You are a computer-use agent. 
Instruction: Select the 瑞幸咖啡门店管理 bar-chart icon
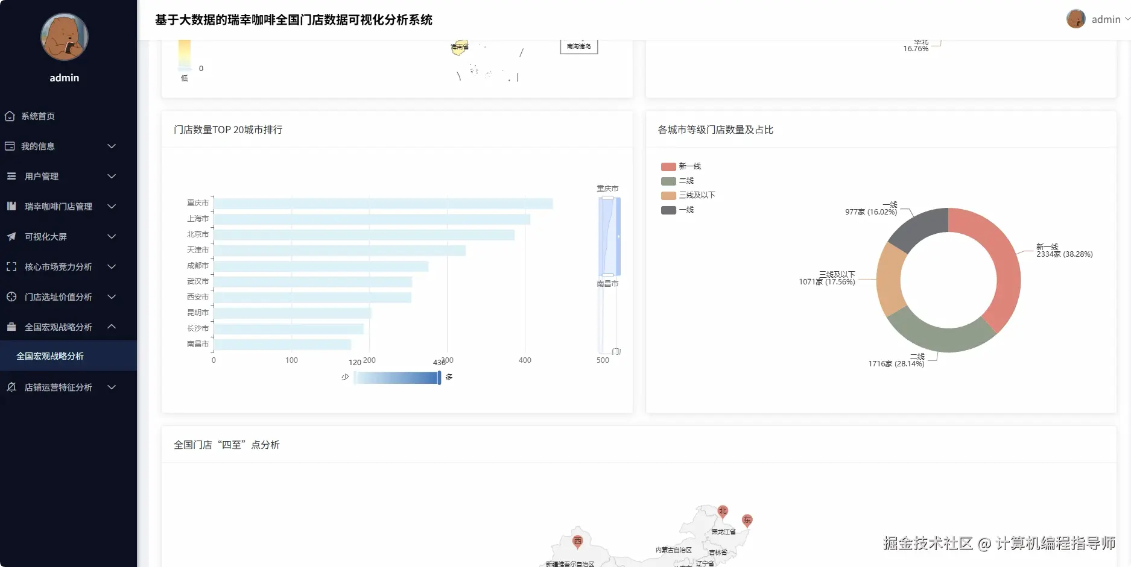(x=10, y=206)
